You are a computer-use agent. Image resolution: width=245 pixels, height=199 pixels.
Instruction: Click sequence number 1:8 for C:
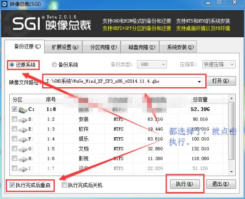[51, 109]
